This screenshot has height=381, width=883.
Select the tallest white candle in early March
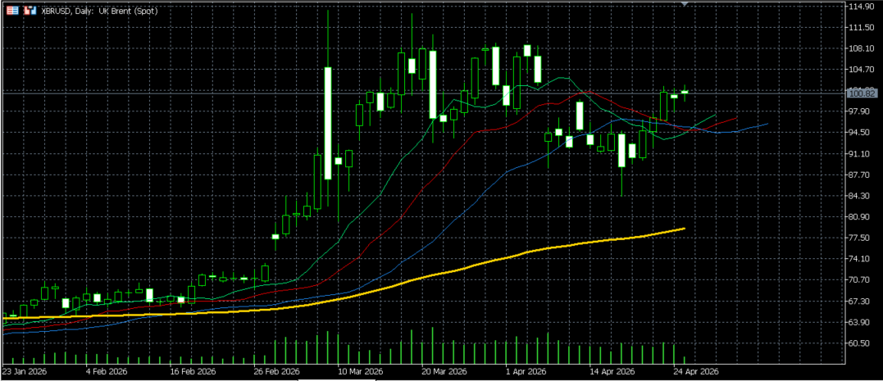pyautogui.click(x=328, y=123)
